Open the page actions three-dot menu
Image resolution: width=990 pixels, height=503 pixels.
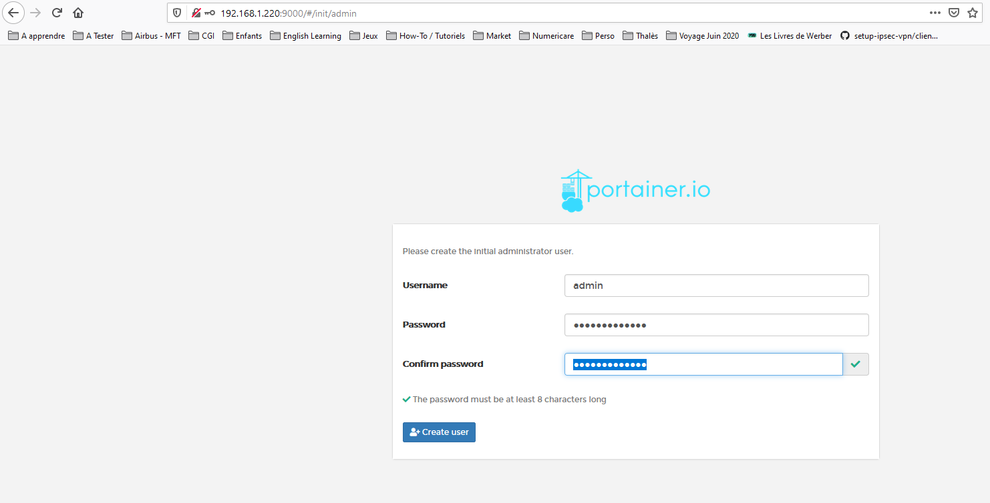(935, 13)
